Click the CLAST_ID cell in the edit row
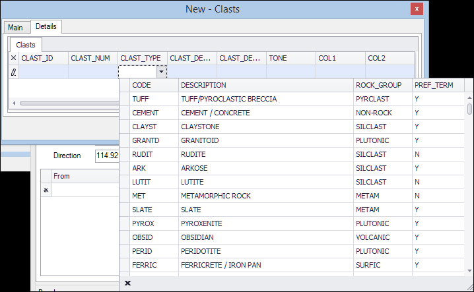This screenshot has width=474, height=292. [44, 72]
